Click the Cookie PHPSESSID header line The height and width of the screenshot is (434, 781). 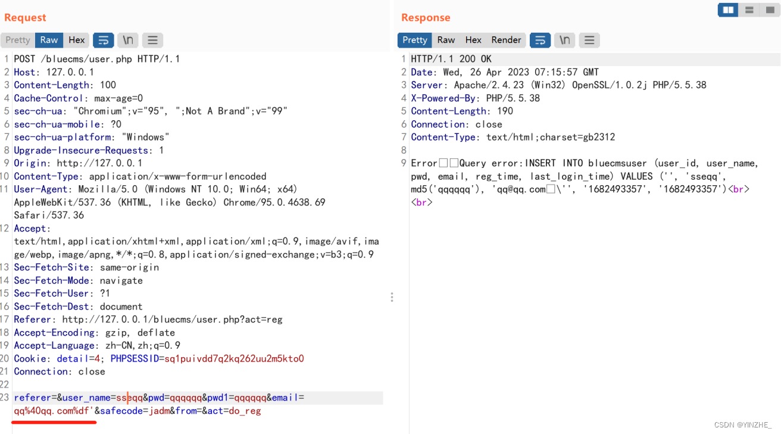point(159,358)
